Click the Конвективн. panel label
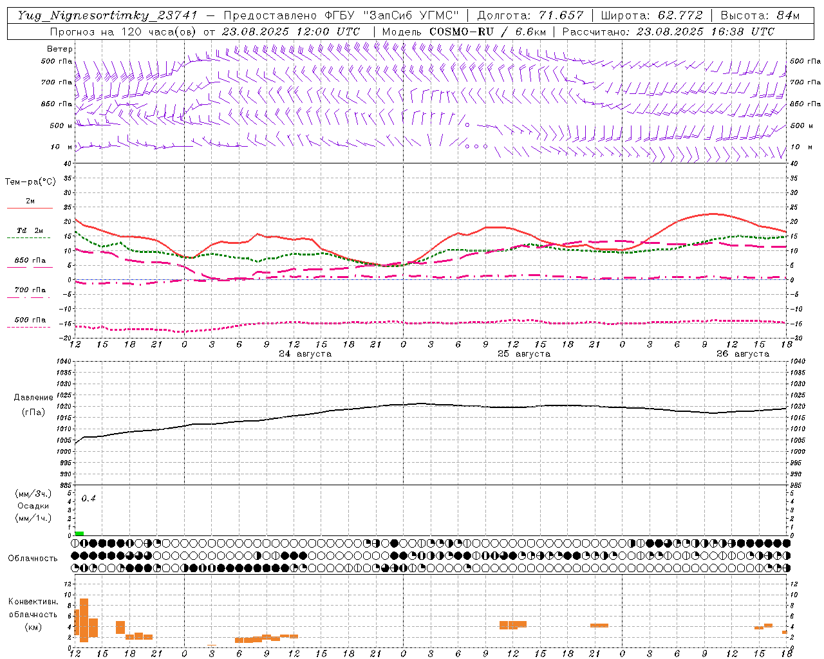The image size is (824, 659). pos(33,602)
